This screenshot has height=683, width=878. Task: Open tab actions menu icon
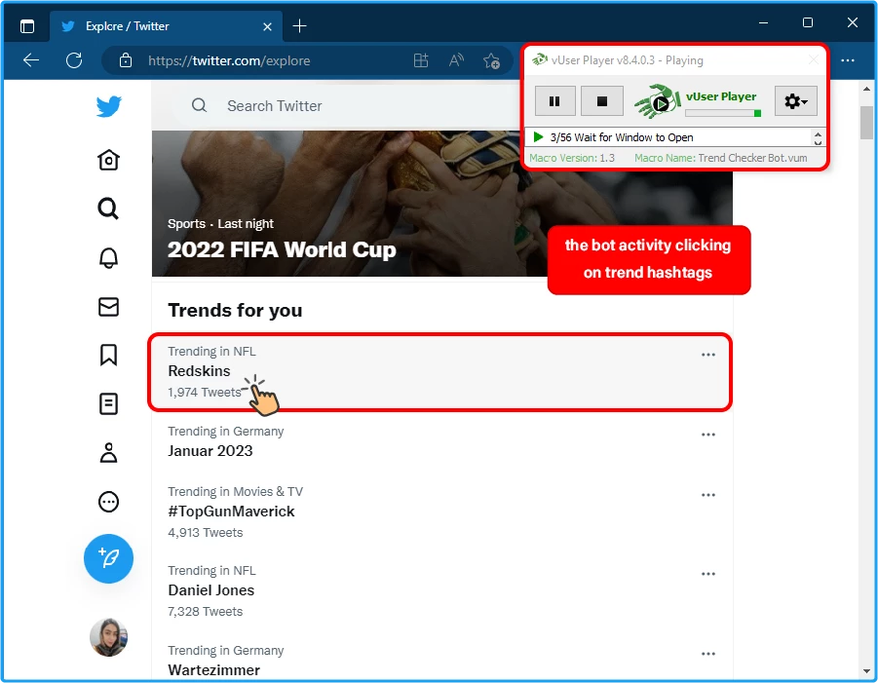tap(27, 26)
